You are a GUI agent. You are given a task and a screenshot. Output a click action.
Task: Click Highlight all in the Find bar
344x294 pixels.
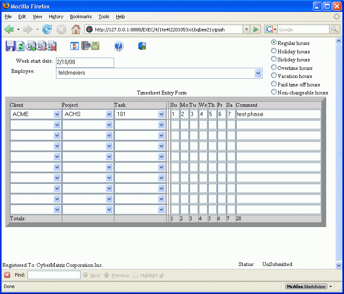point(148,275)
